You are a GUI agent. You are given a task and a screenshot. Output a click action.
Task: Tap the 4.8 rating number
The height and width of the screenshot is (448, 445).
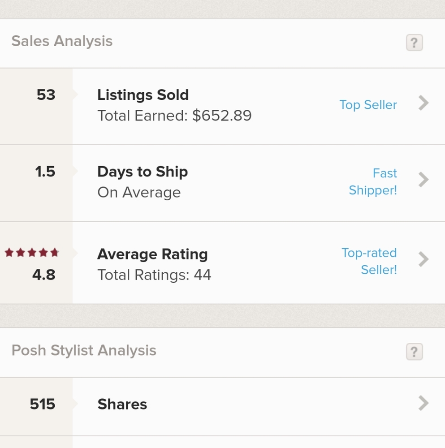pyautogui.click(x=43, y=274)
